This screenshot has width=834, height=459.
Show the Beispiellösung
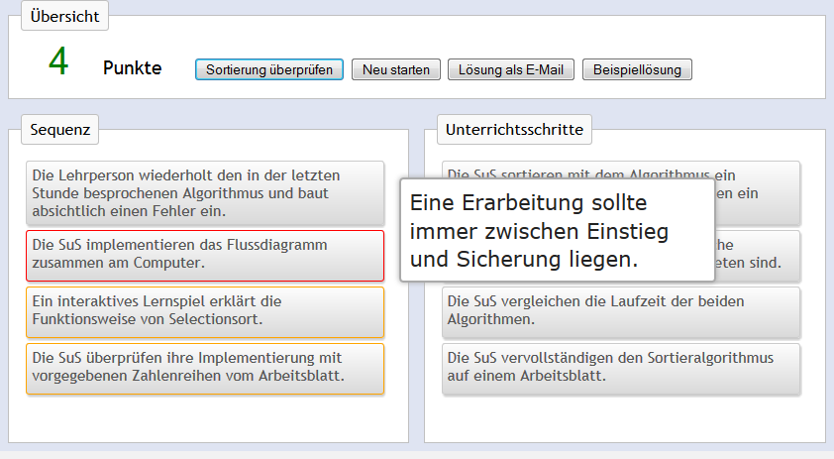coord(637,69)
